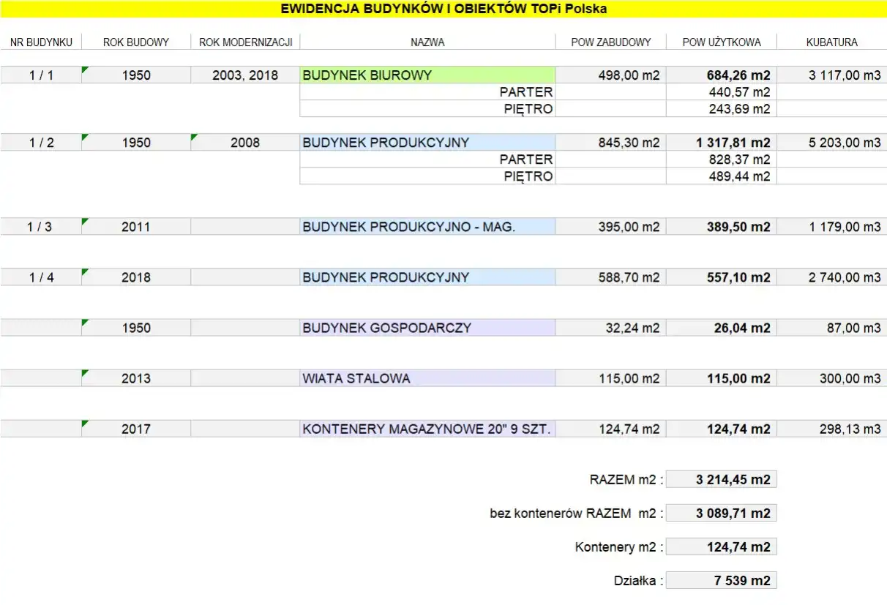Screen dimensions: 887x605
Task: Click the "828,37 m2" parter area cell
Action: (722, 159)
